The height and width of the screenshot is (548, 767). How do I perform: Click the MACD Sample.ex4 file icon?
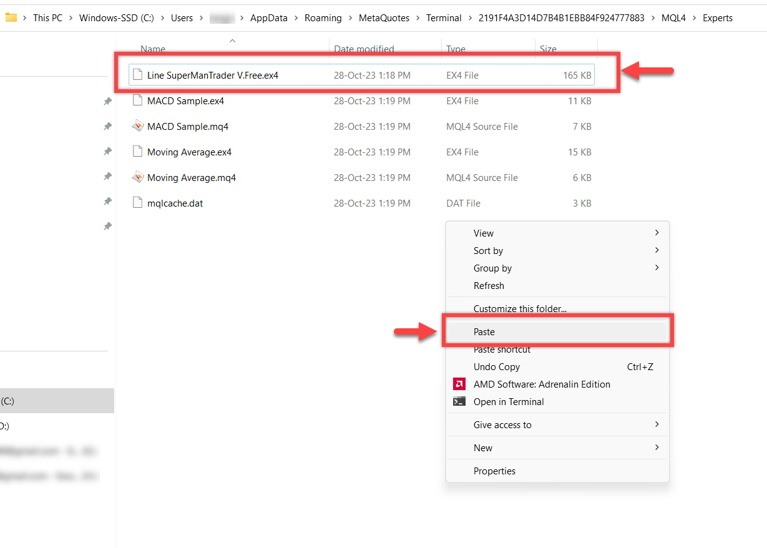138,100
